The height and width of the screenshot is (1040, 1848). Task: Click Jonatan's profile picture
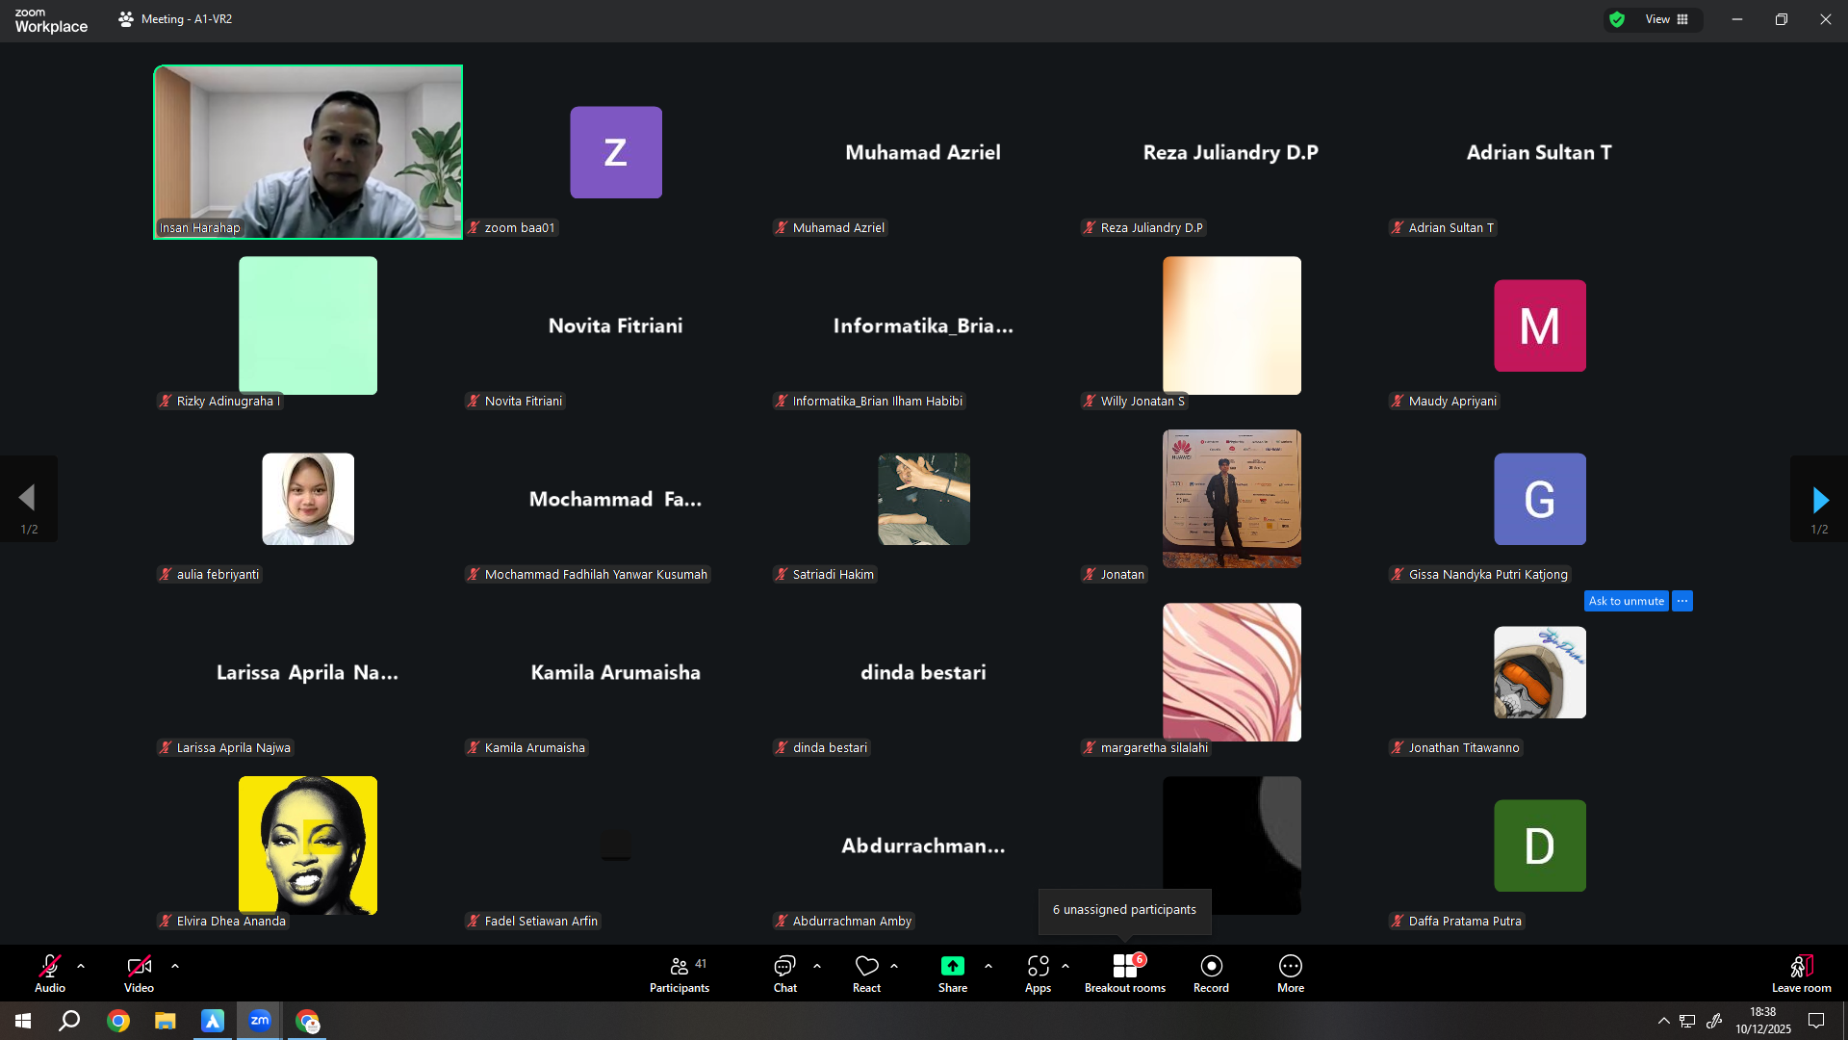tap(1232, 499)
